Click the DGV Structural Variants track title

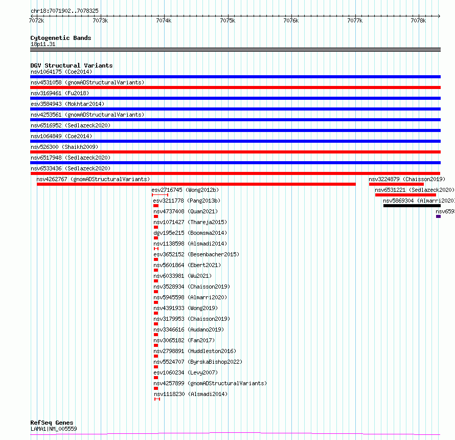pos(72,65)
